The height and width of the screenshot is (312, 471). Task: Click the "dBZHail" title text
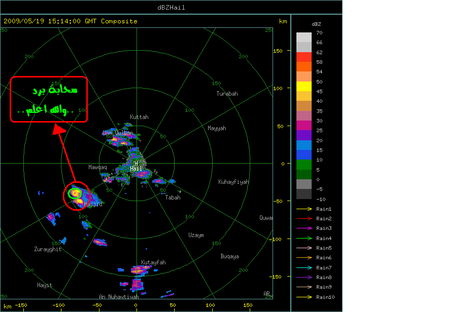pos(171,8)
